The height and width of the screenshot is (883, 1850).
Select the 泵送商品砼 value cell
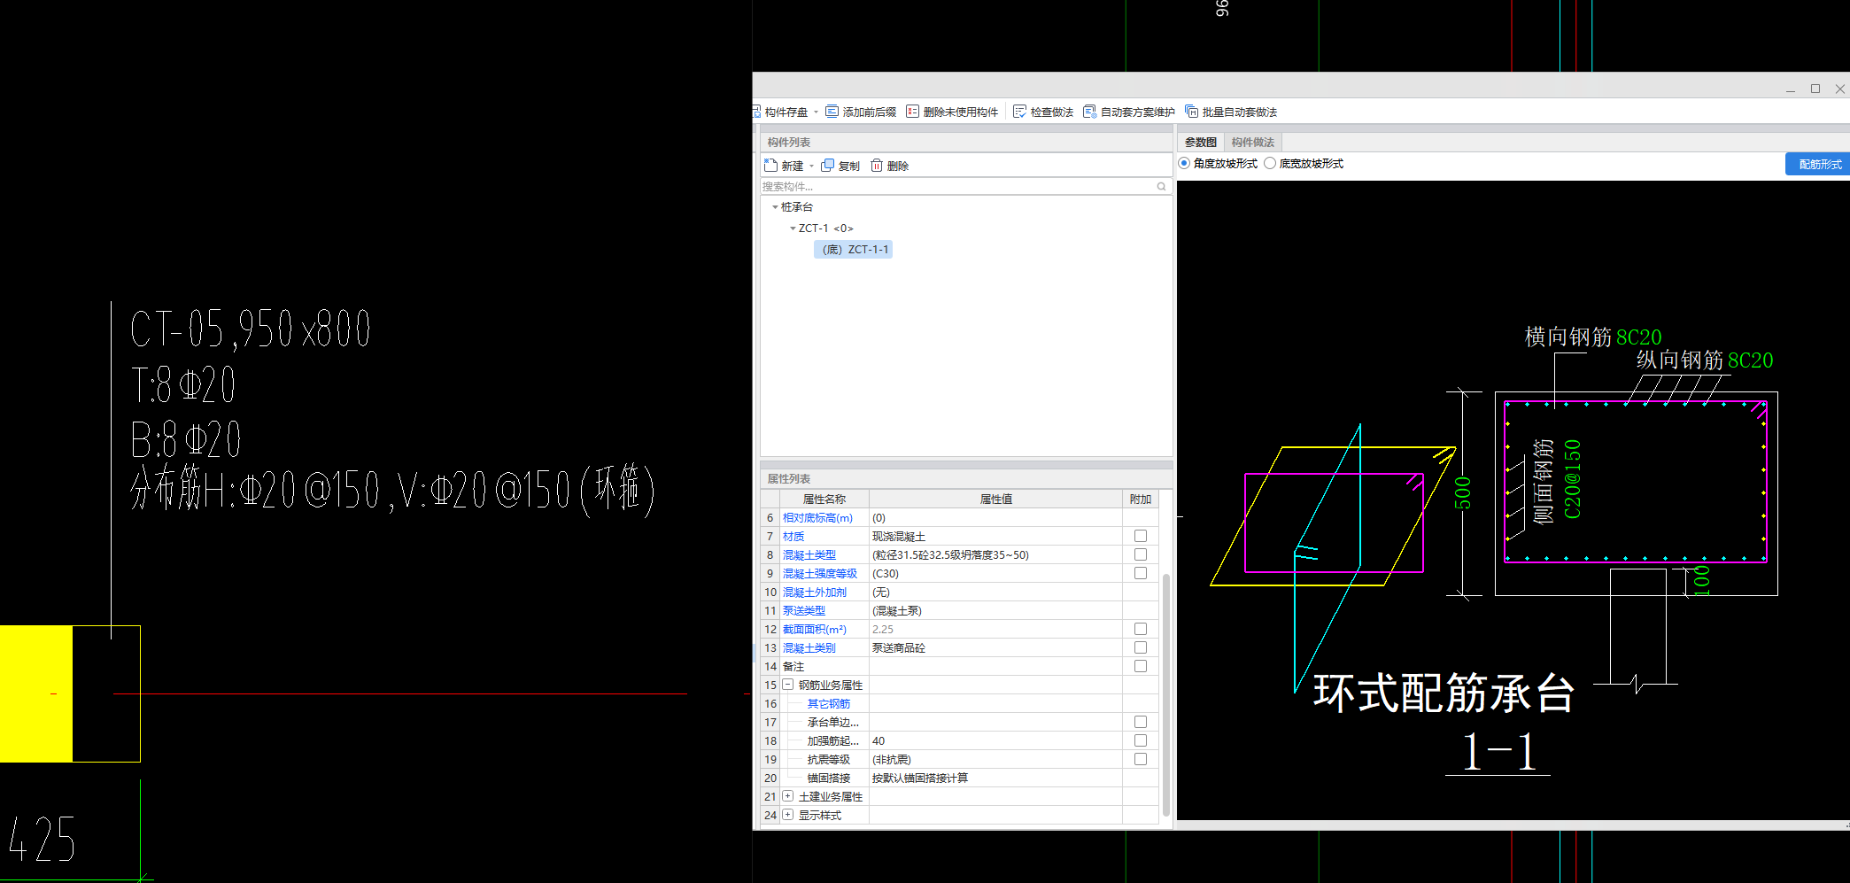[995, 648]
